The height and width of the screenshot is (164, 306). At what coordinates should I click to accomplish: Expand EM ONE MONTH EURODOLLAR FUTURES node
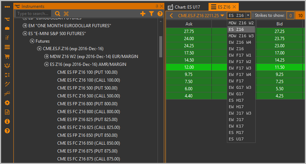tap(25, 25)
